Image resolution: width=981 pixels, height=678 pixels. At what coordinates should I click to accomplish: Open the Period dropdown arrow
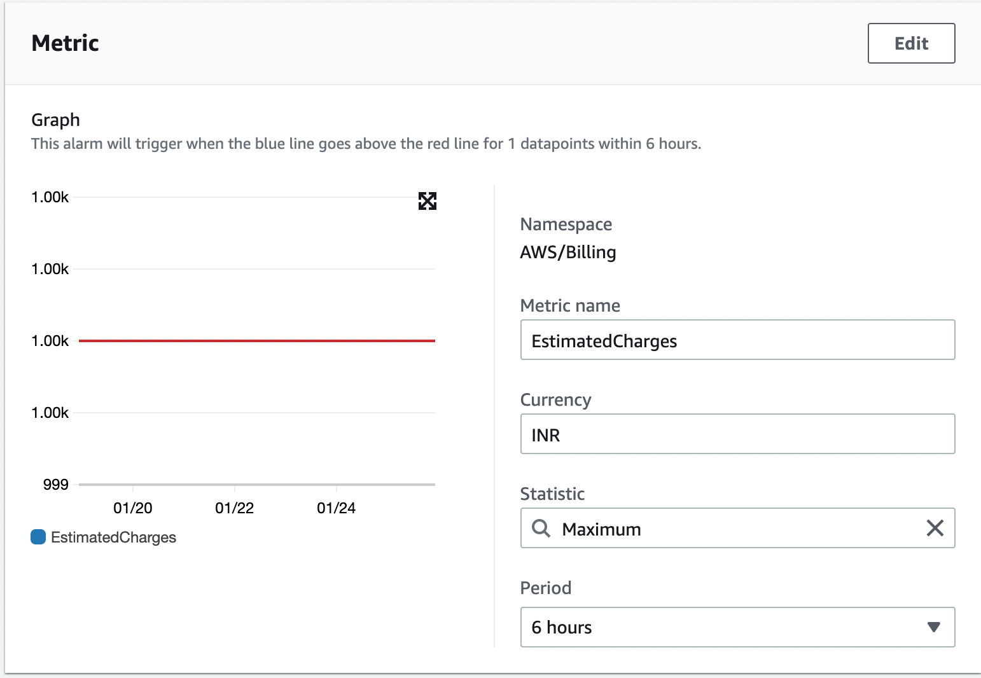click(933, 627)
